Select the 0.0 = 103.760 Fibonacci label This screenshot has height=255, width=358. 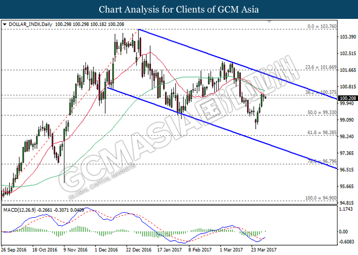point(322,27)
